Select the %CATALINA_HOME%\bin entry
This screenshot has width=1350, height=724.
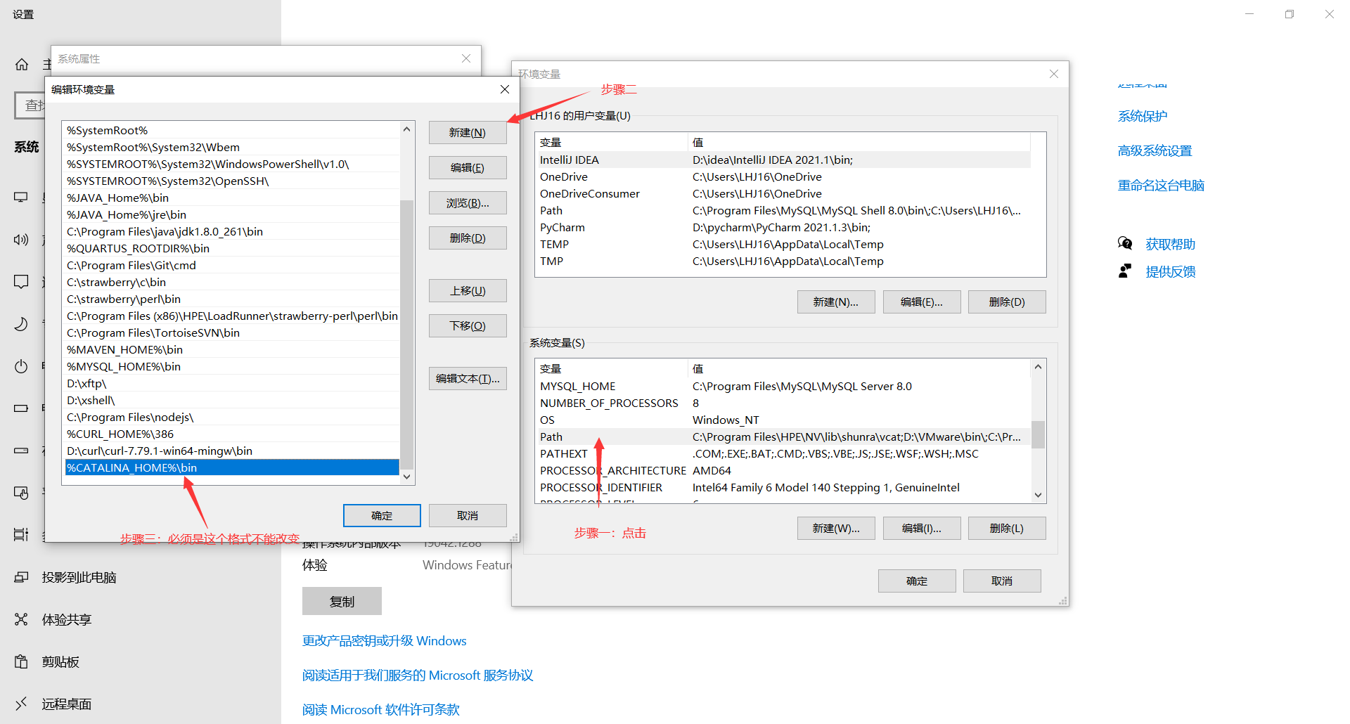(232, 467)
